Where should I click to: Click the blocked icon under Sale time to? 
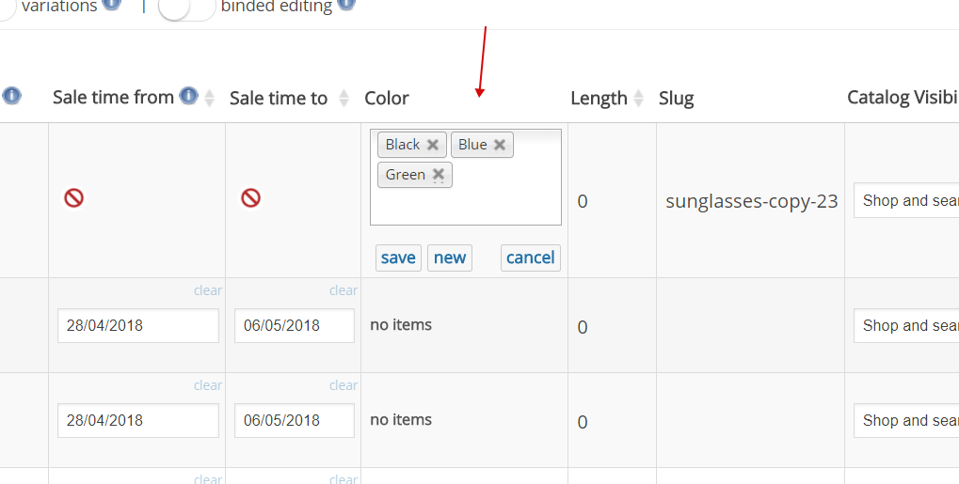(x=250, y=198)
